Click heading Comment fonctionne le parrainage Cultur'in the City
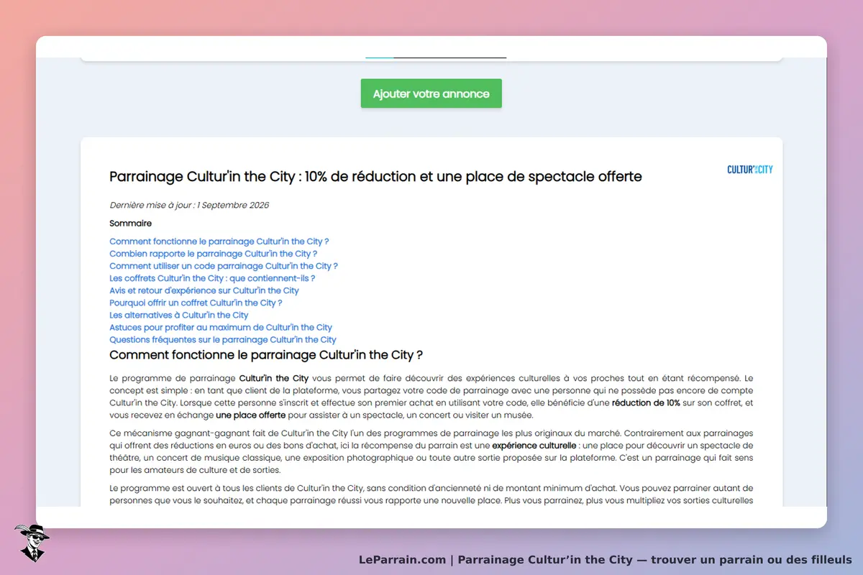863x575 pixels. pyautogui.click(x=265, y=355)
